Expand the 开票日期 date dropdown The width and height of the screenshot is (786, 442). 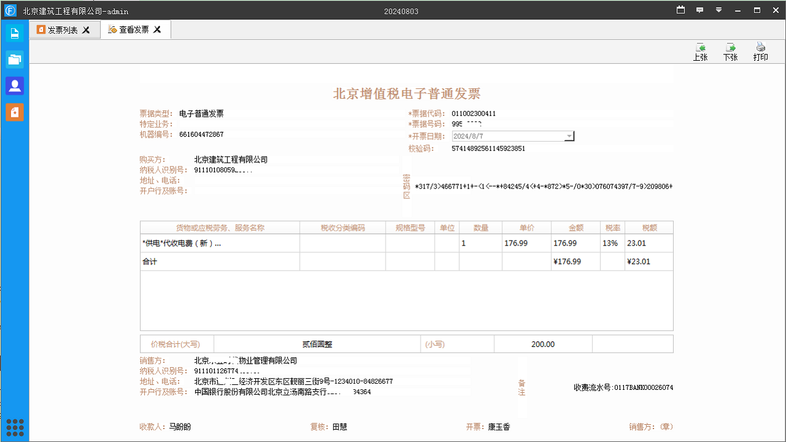point(569,136)
